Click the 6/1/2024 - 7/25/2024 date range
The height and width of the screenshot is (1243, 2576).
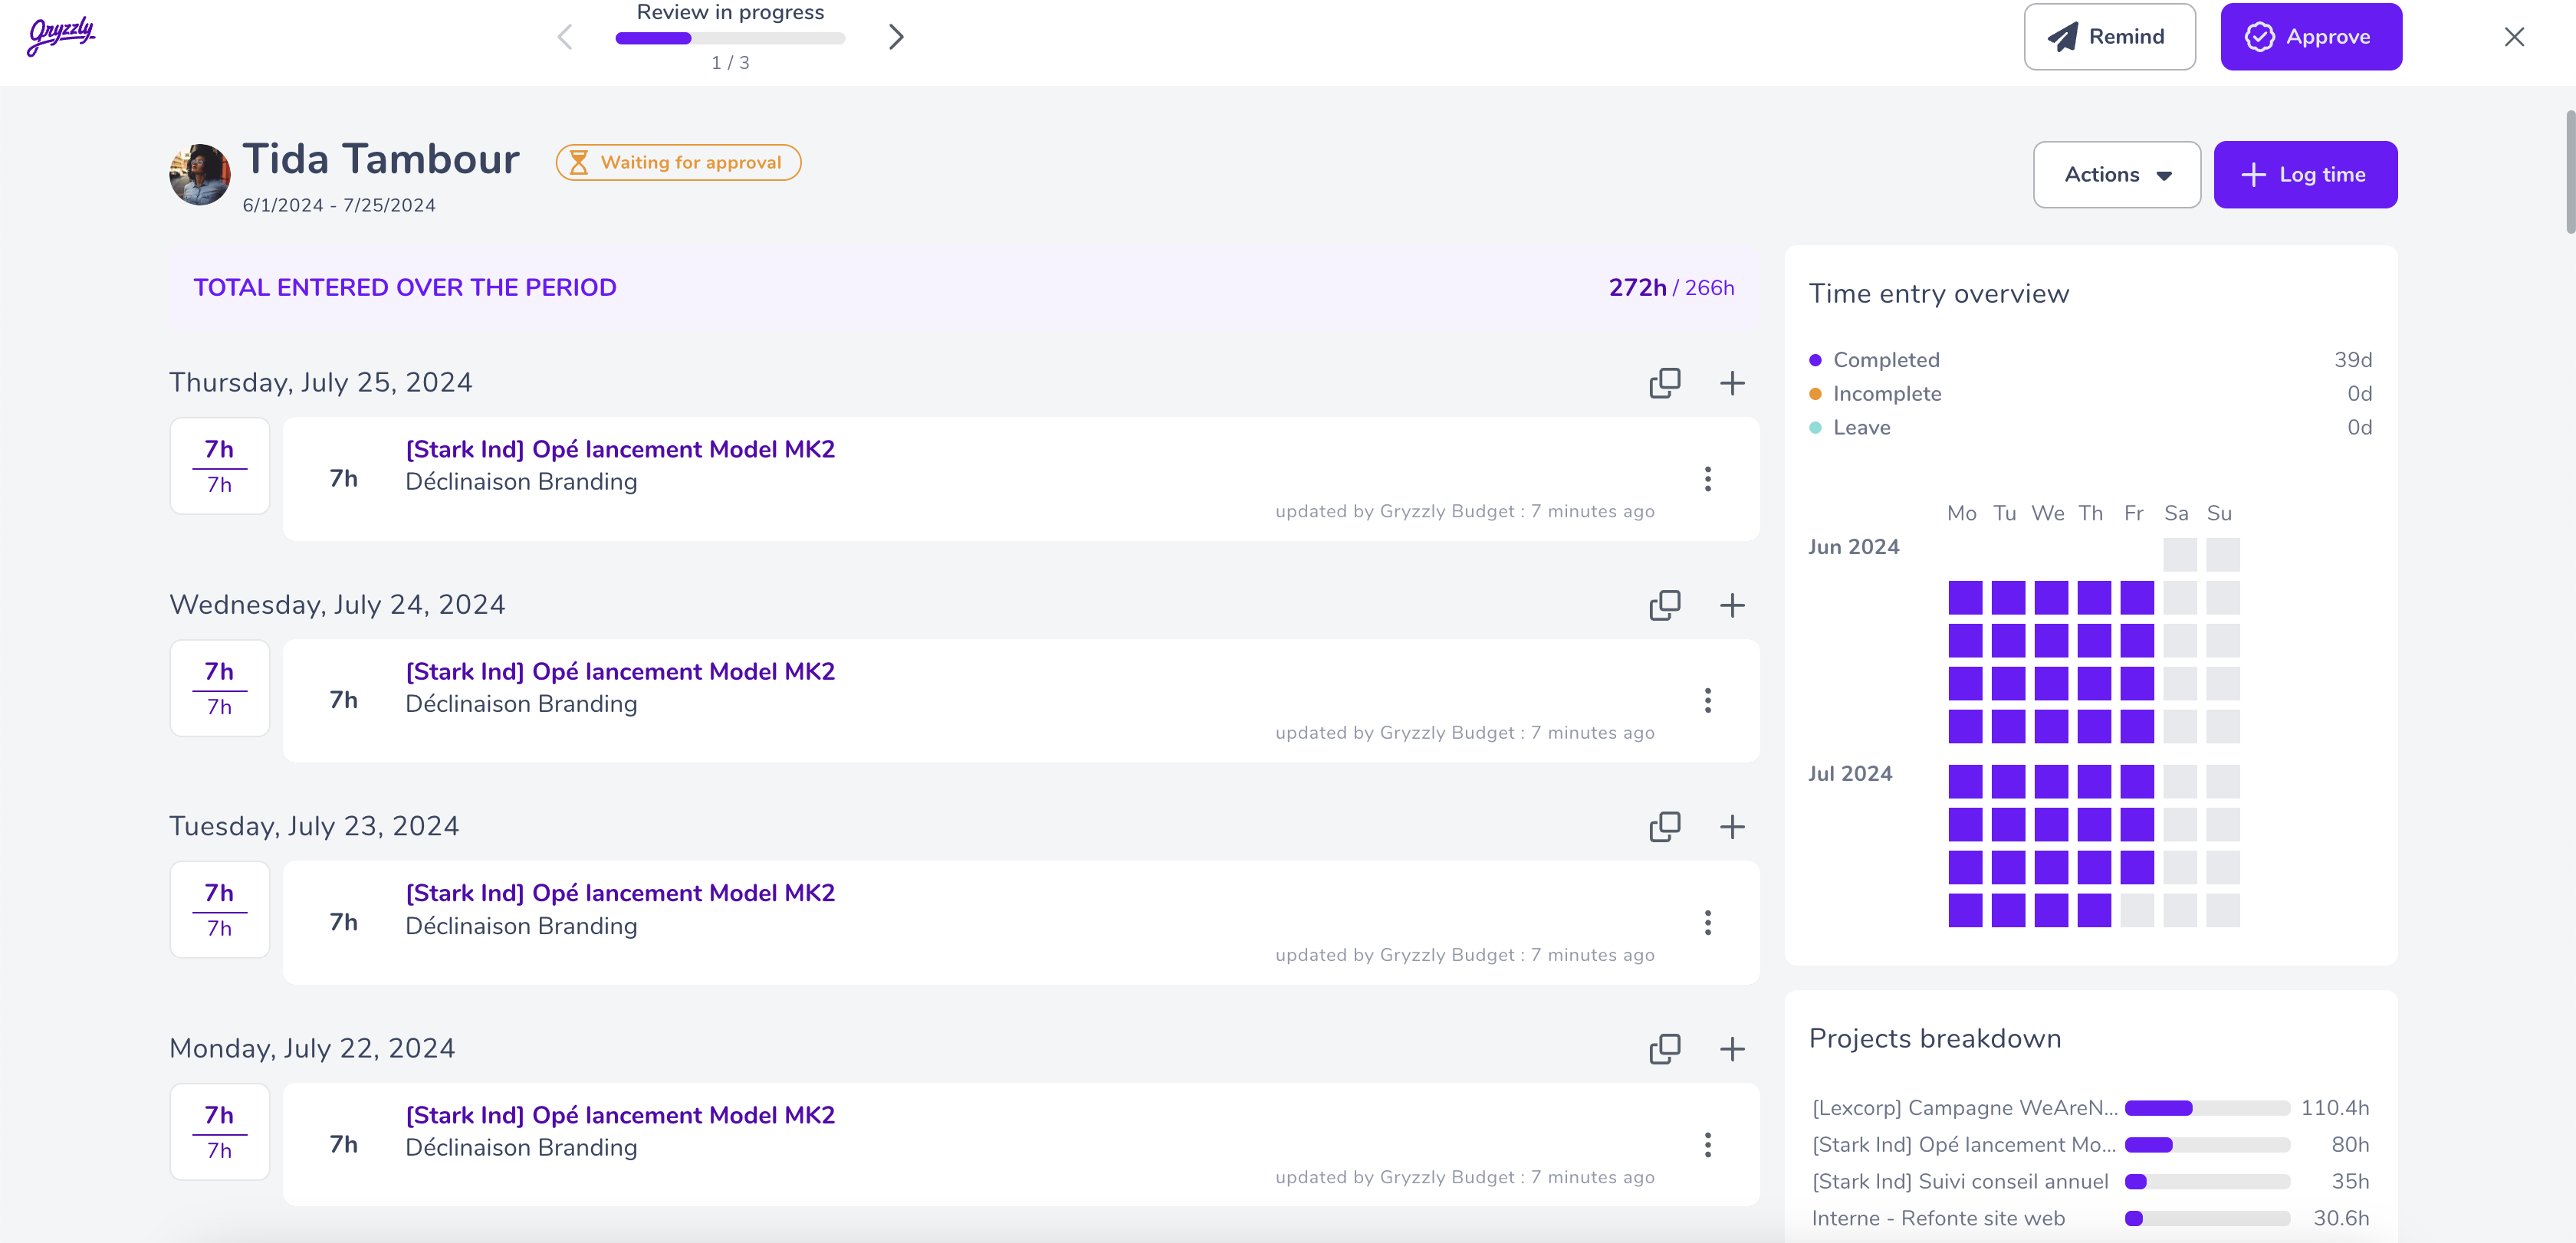pos(339,205)
